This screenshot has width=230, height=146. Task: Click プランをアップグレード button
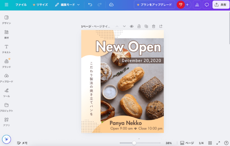(x=154, y=5)
